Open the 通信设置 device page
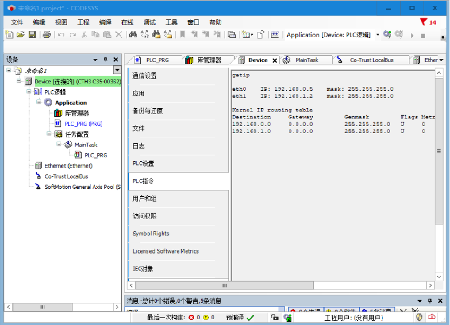 [x=178, y=76]
